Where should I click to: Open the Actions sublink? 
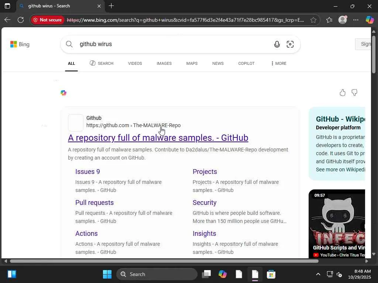pos(86,234)
